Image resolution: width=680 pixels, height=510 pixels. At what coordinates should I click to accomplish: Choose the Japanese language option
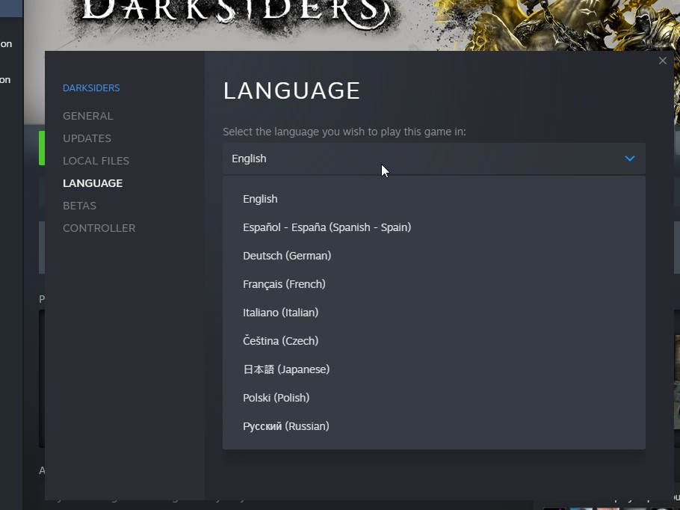point(433,369)
